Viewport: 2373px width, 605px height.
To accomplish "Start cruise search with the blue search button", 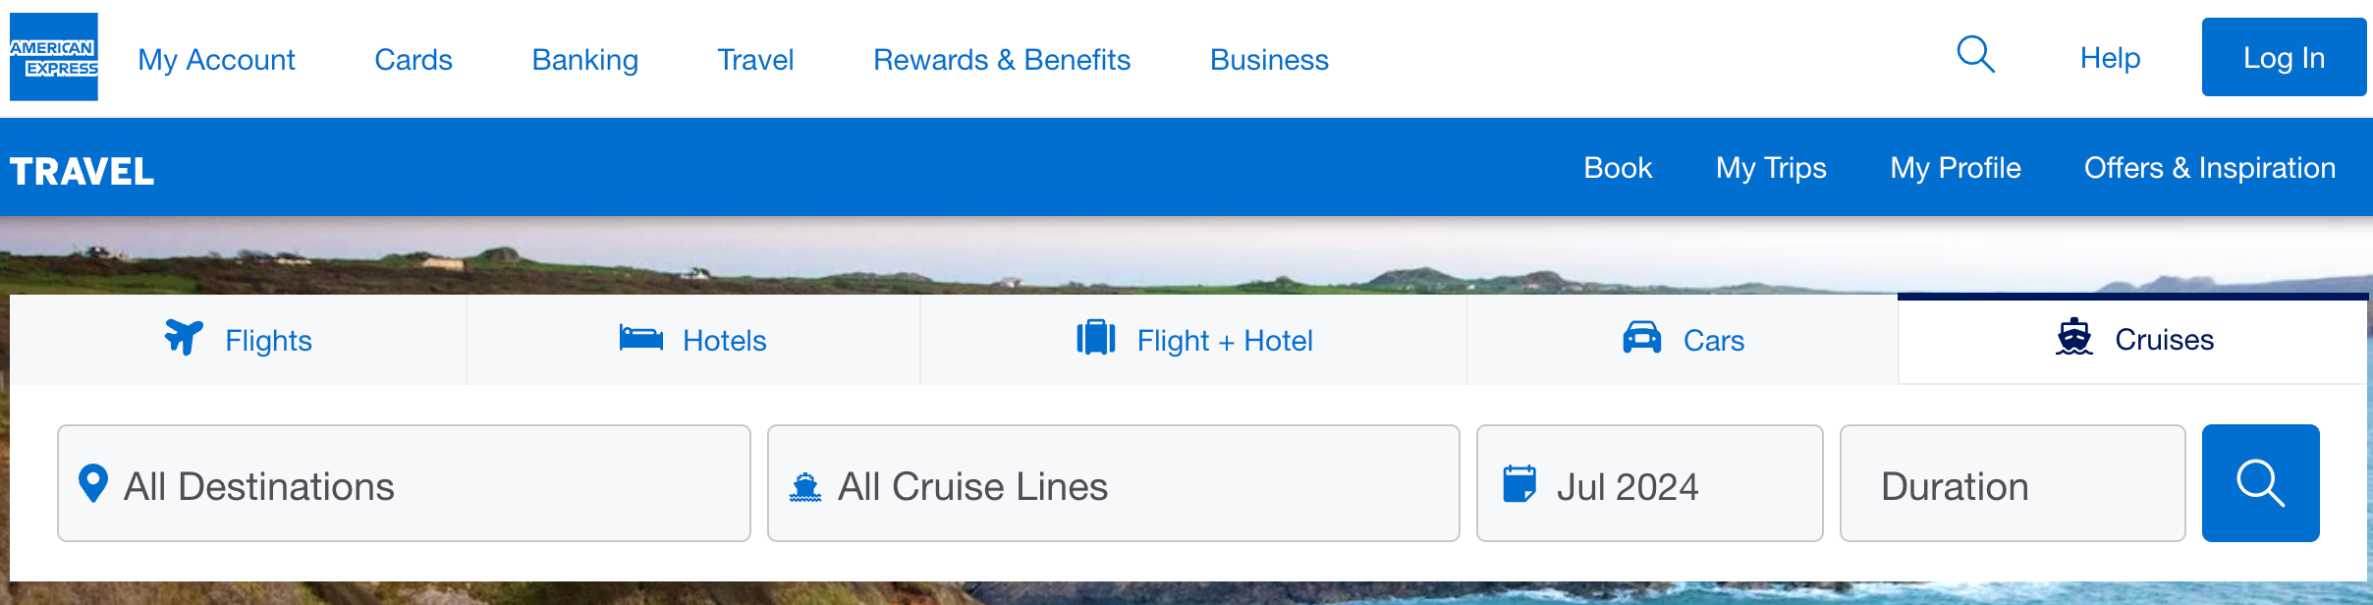I will pos(2261,482).
